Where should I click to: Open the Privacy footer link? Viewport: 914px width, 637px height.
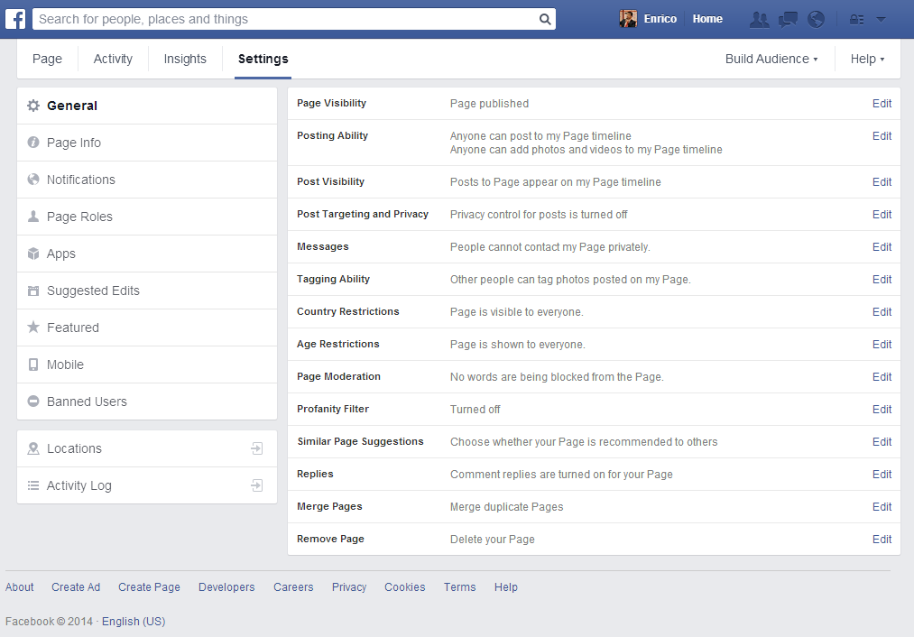[349, 586]
